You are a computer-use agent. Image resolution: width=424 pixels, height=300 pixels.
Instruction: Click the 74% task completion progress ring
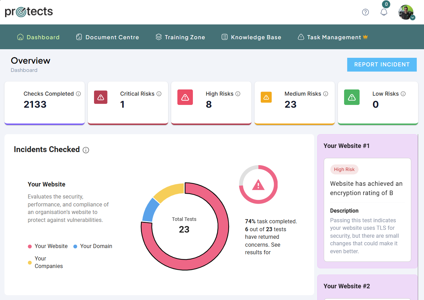[x=258, y=185]
